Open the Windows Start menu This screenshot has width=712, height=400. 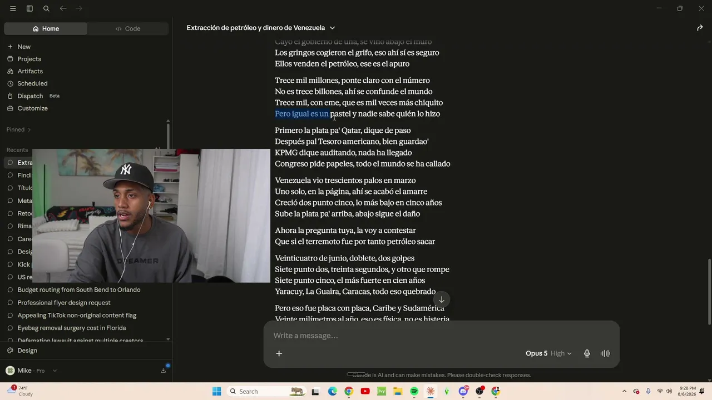pos(216,391)
